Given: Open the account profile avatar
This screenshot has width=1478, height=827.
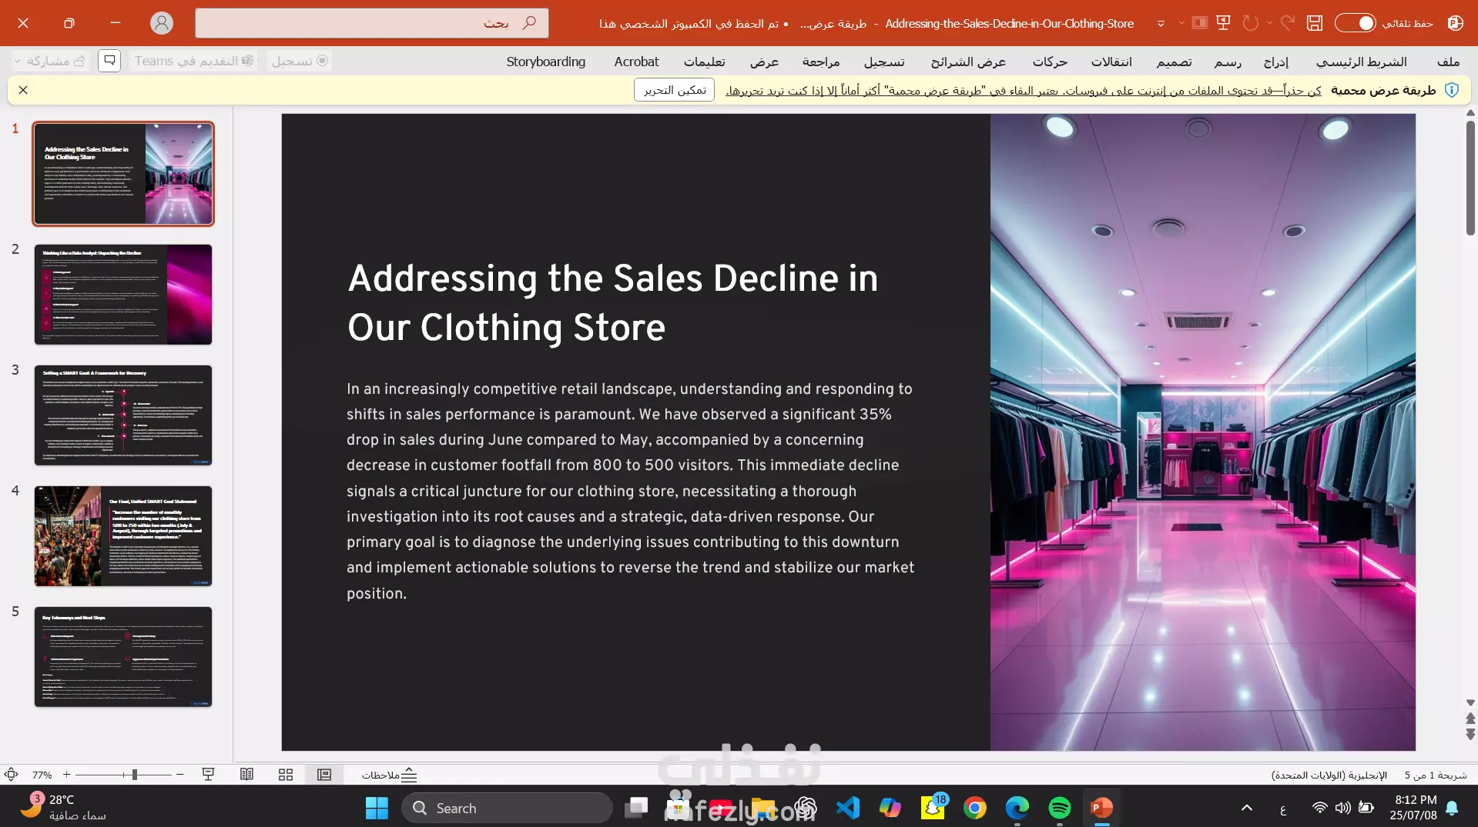Looking at the screenshot, I should (x=162, y=23).
